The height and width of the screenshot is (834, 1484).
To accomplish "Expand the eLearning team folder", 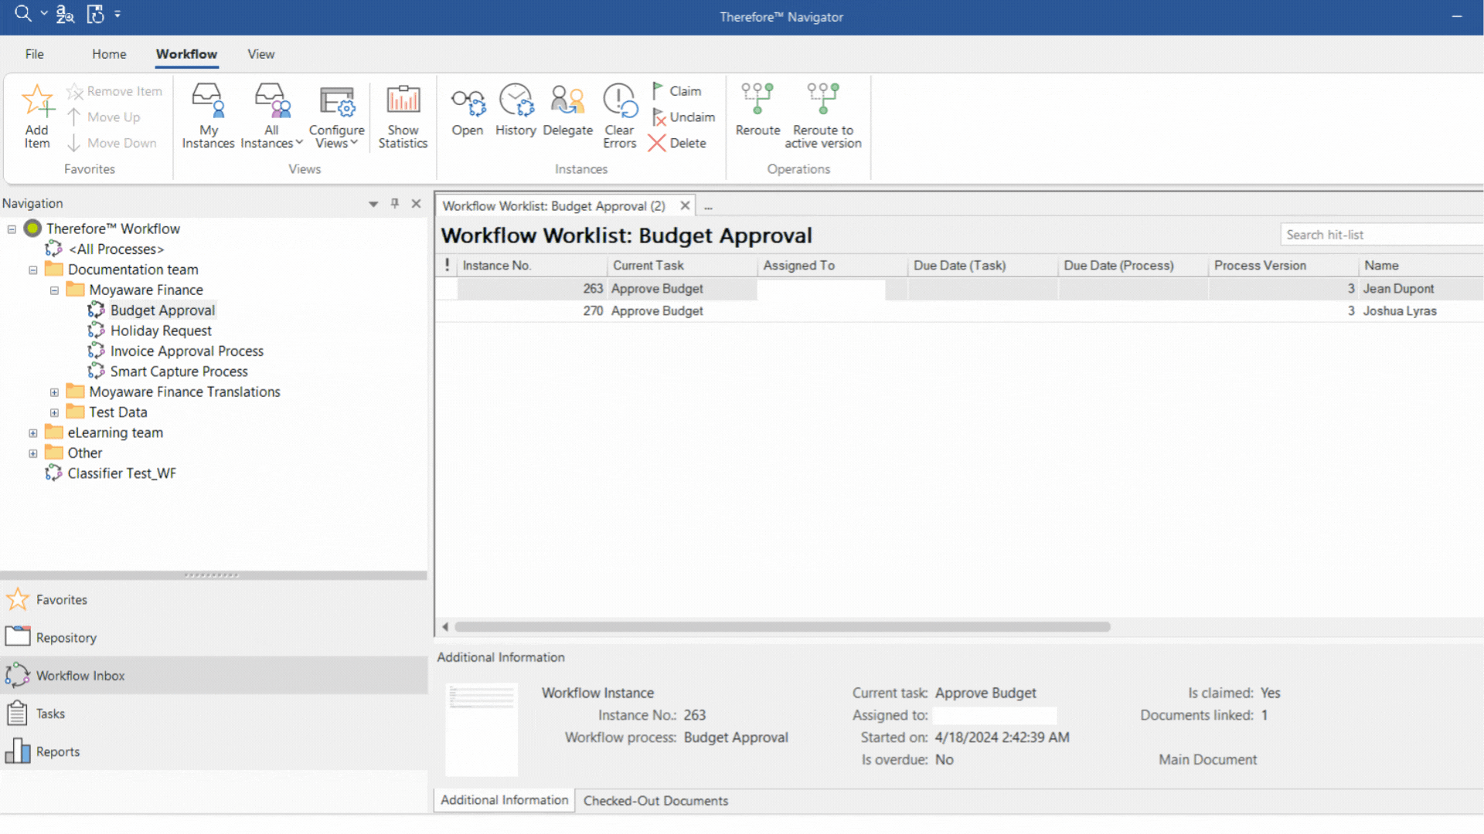I will [32, 432].
